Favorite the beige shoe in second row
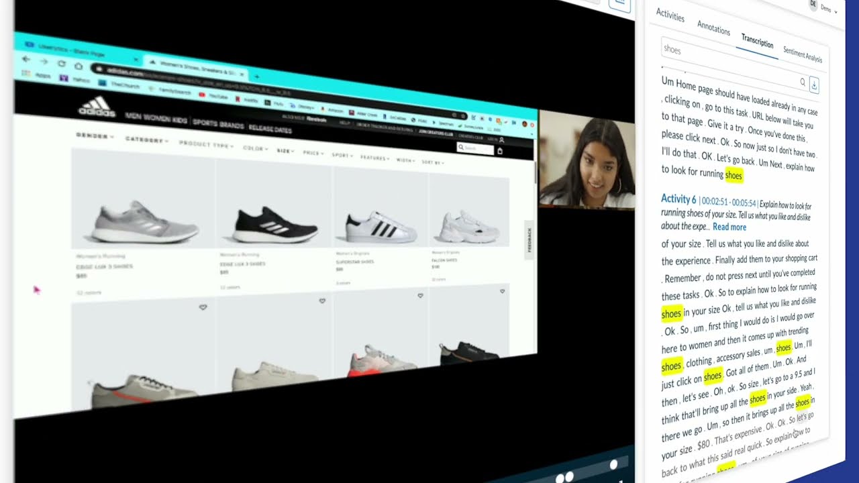The width and height of the screenshot is (859, 483). click(x=322, y=301)
